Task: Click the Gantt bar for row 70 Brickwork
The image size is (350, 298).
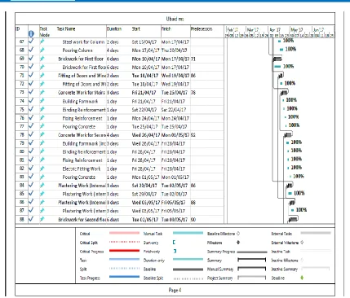Action: 277,67
